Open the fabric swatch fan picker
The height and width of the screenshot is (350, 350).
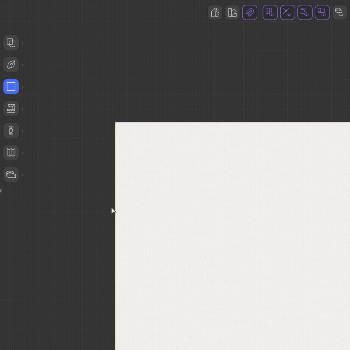pos(232,12)
